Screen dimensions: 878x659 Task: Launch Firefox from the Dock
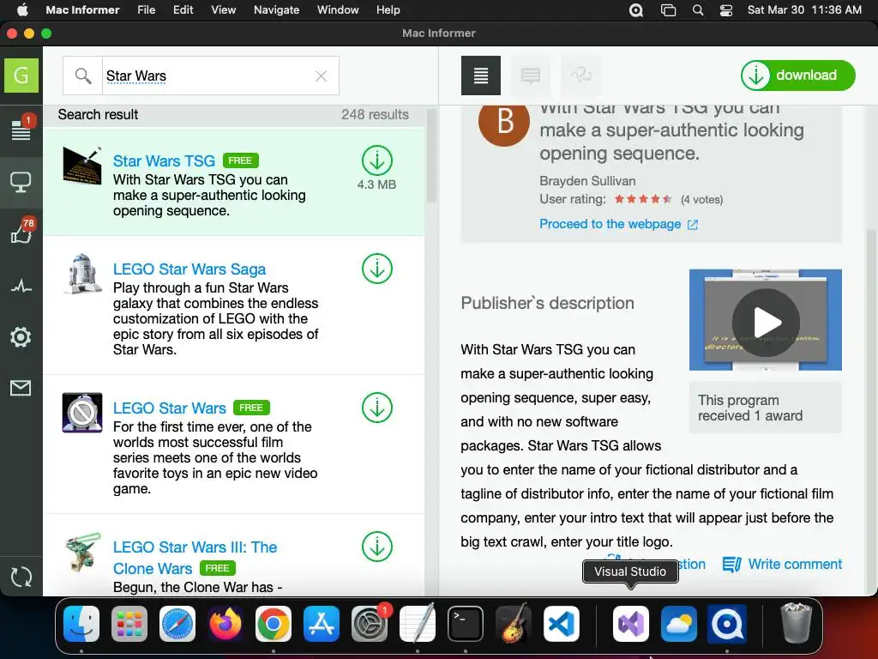(226, 624)
